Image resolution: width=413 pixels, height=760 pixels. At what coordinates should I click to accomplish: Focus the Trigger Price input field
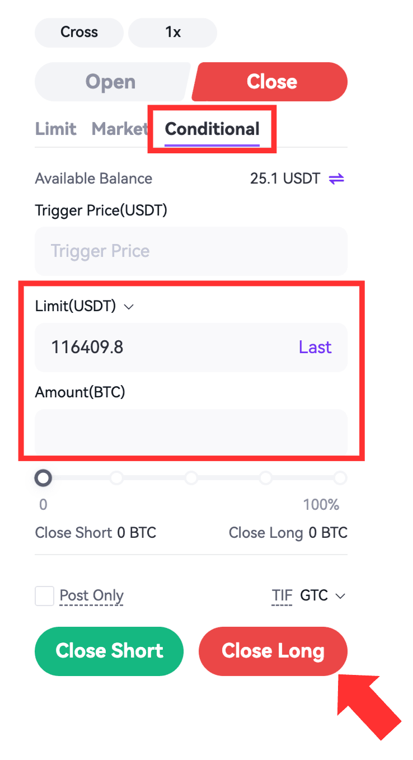[191, 251]
